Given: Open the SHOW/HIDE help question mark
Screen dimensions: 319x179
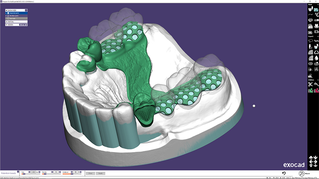Looking at the screenshot, I should 26,10.
